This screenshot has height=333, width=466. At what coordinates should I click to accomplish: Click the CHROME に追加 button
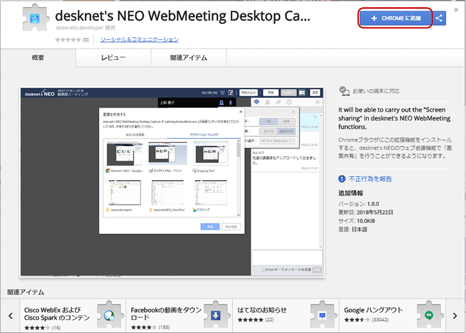pyautogui.click(x=395, y=18)
